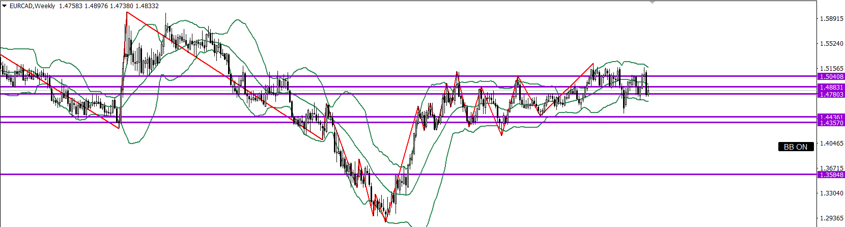Screen dimensions: 845x227
Task: Click the 1.47803 purple level tag
Action: pyautogui.click(x=831, y=94)
